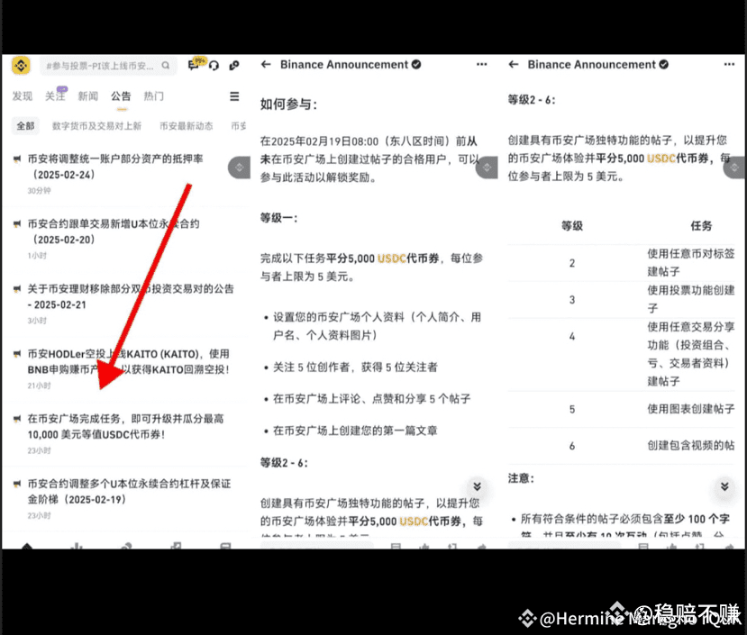Image resolution: width=747 pixels, height=635 pixels.
Task: Open 关于币安理财移除部分双币投资交易对 announcement
Action: [x=131, y=296]
